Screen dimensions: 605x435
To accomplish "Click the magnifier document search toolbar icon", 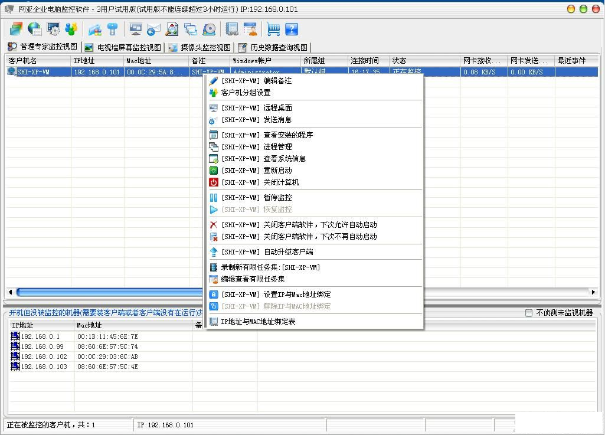I will pos(172,29).
